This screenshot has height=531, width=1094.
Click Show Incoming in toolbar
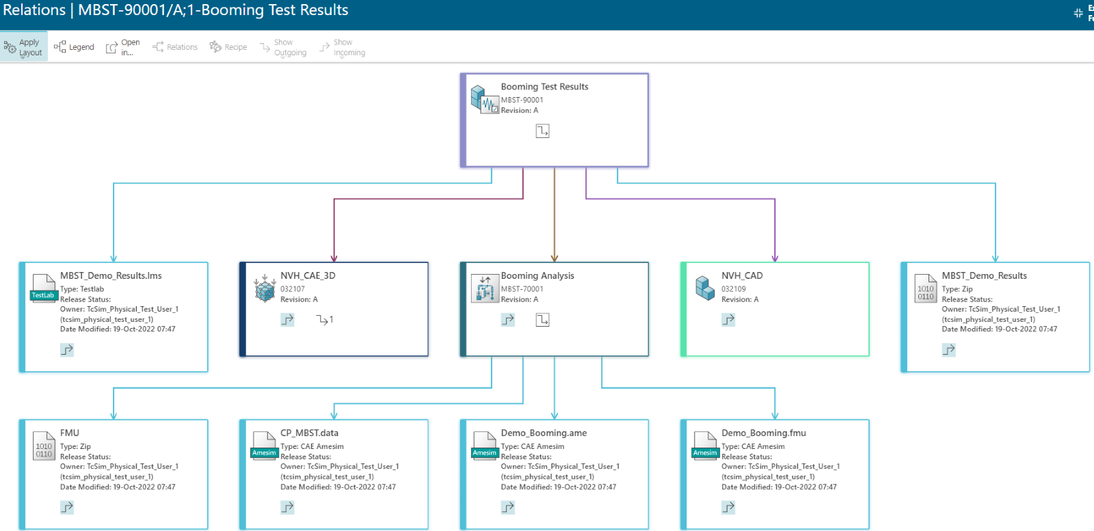pyautogui.click(x=342, y=47)
